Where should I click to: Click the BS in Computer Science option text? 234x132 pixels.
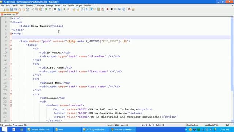coord(108,113)
